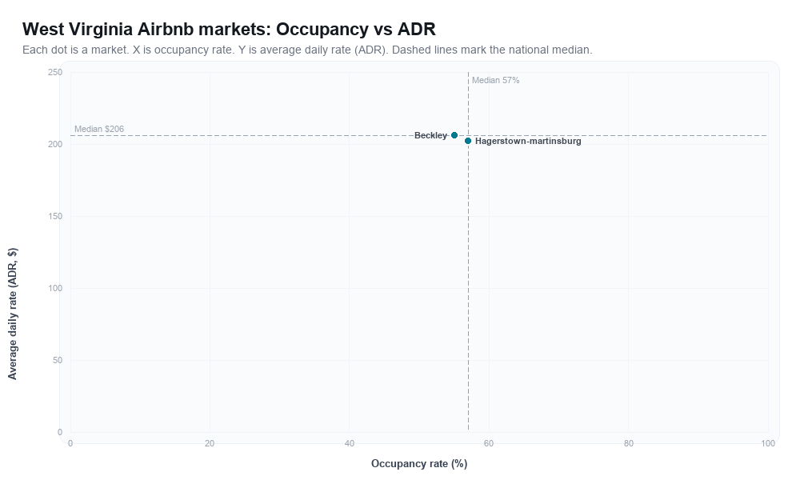Click the x-axis tick label 80

coord(629,444)
